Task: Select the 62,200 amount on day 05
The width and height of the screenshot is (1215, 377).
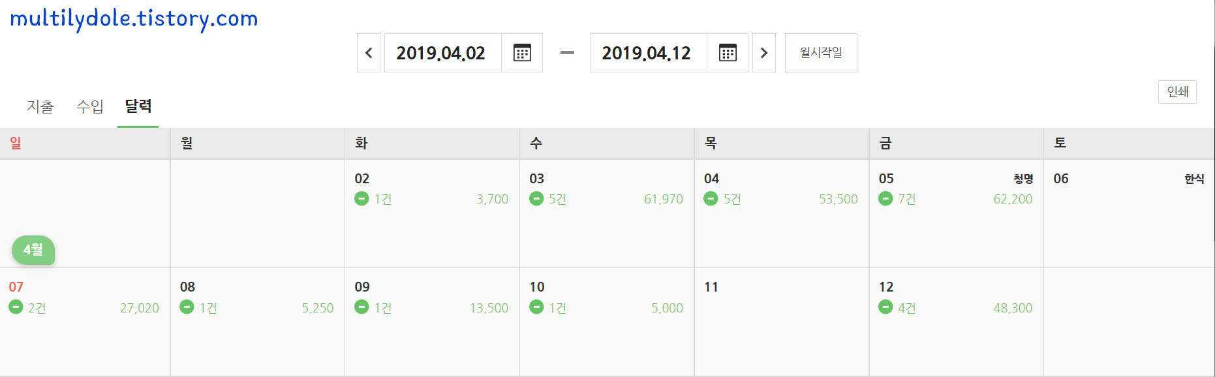Action: [x=1013, y=200]
